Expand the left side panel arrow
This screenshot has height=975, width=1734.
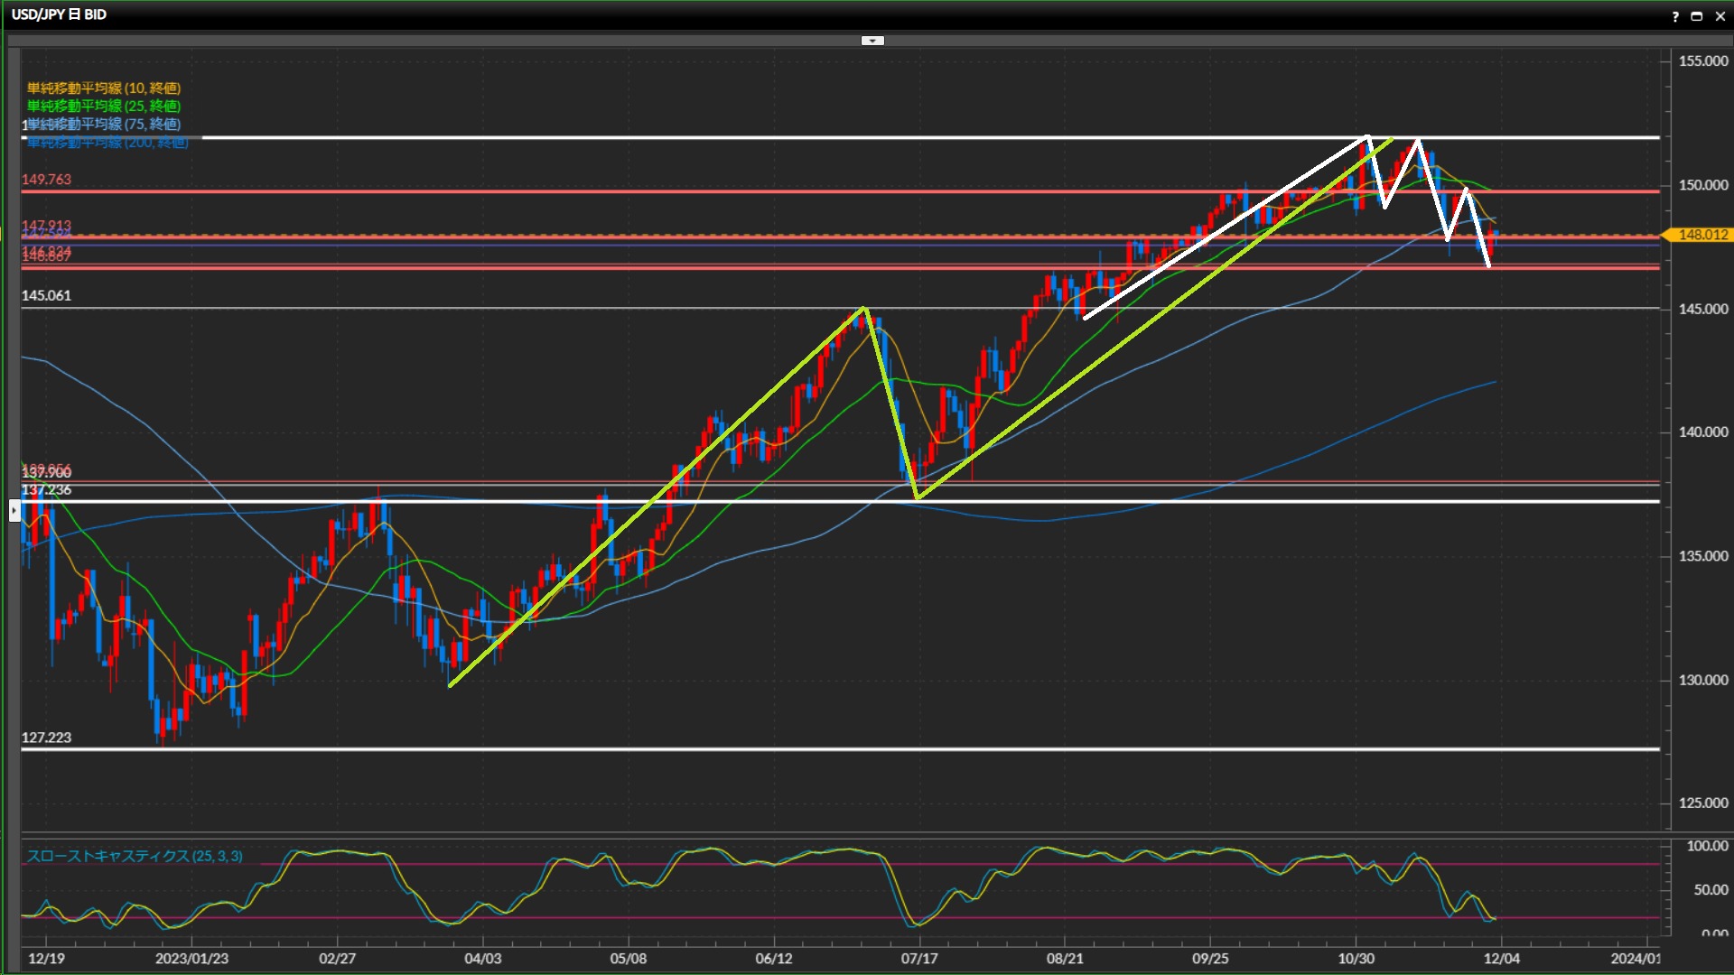[14, 511]
